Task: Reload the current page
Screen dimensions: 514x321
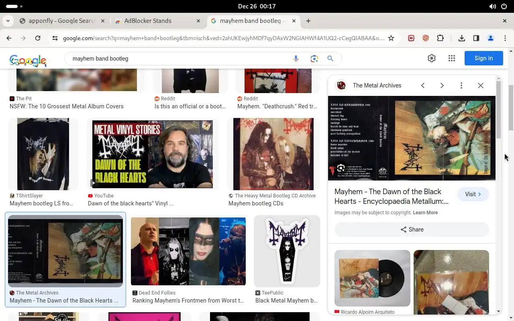Action: (38, 38)
